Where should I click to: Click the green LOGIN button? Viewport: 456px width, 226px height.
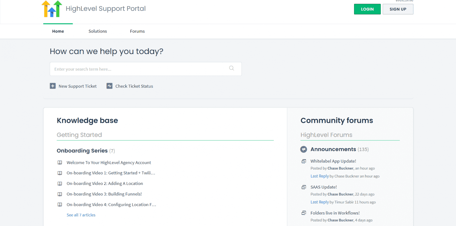[367, 9]
